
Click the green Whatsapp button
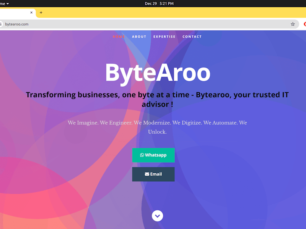point(153,155)
